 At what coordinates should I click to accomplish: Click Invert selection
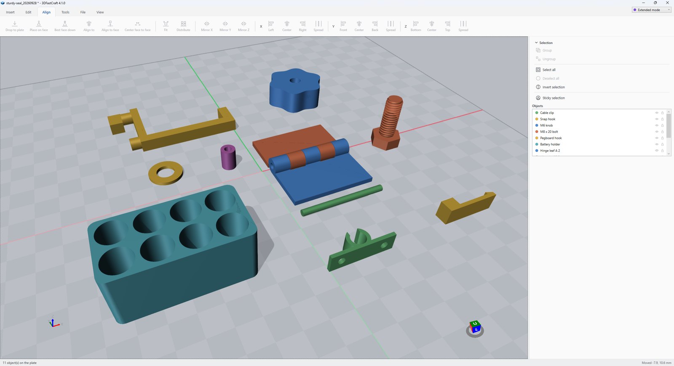point(550,87)
